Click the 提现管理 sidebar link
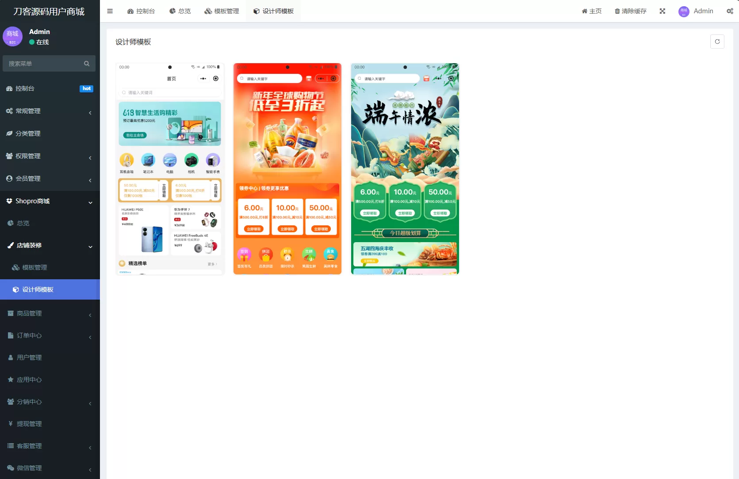 pos(30,424)
